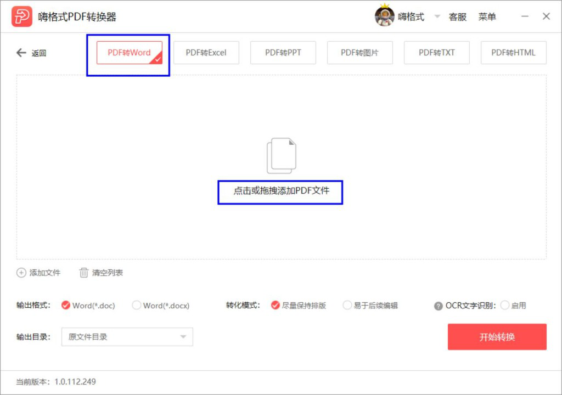Select the Word(*.doc) output format
Image resolution: width=562 pixels, height=395 pixels.
(x=88, y=306)
